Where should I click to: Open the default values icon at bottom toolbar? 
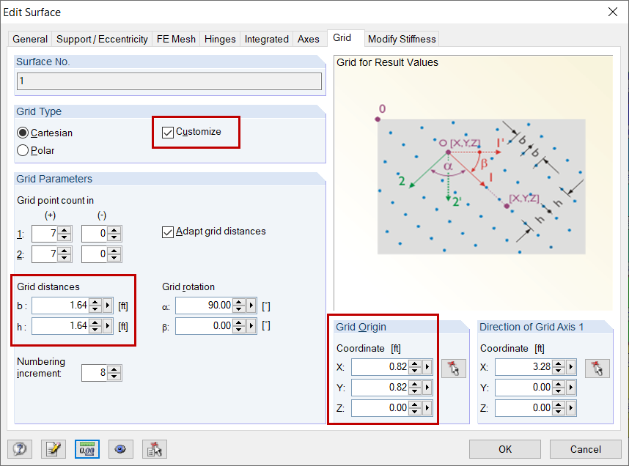pyautogui.click(x=154, y=448)
